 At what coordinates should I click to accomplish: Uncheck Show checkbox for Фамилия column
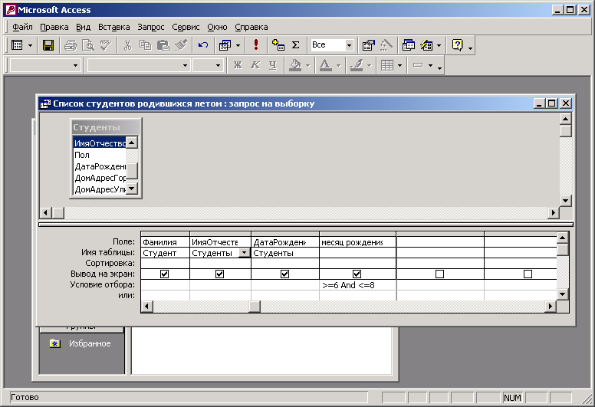point(164,274)
